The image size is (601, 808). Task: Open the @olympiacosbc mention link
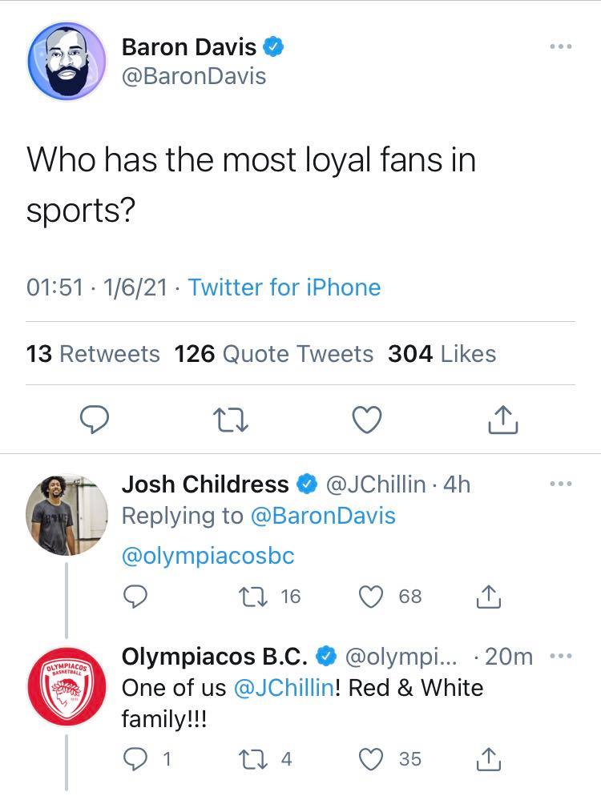click(x=208, y=556)
